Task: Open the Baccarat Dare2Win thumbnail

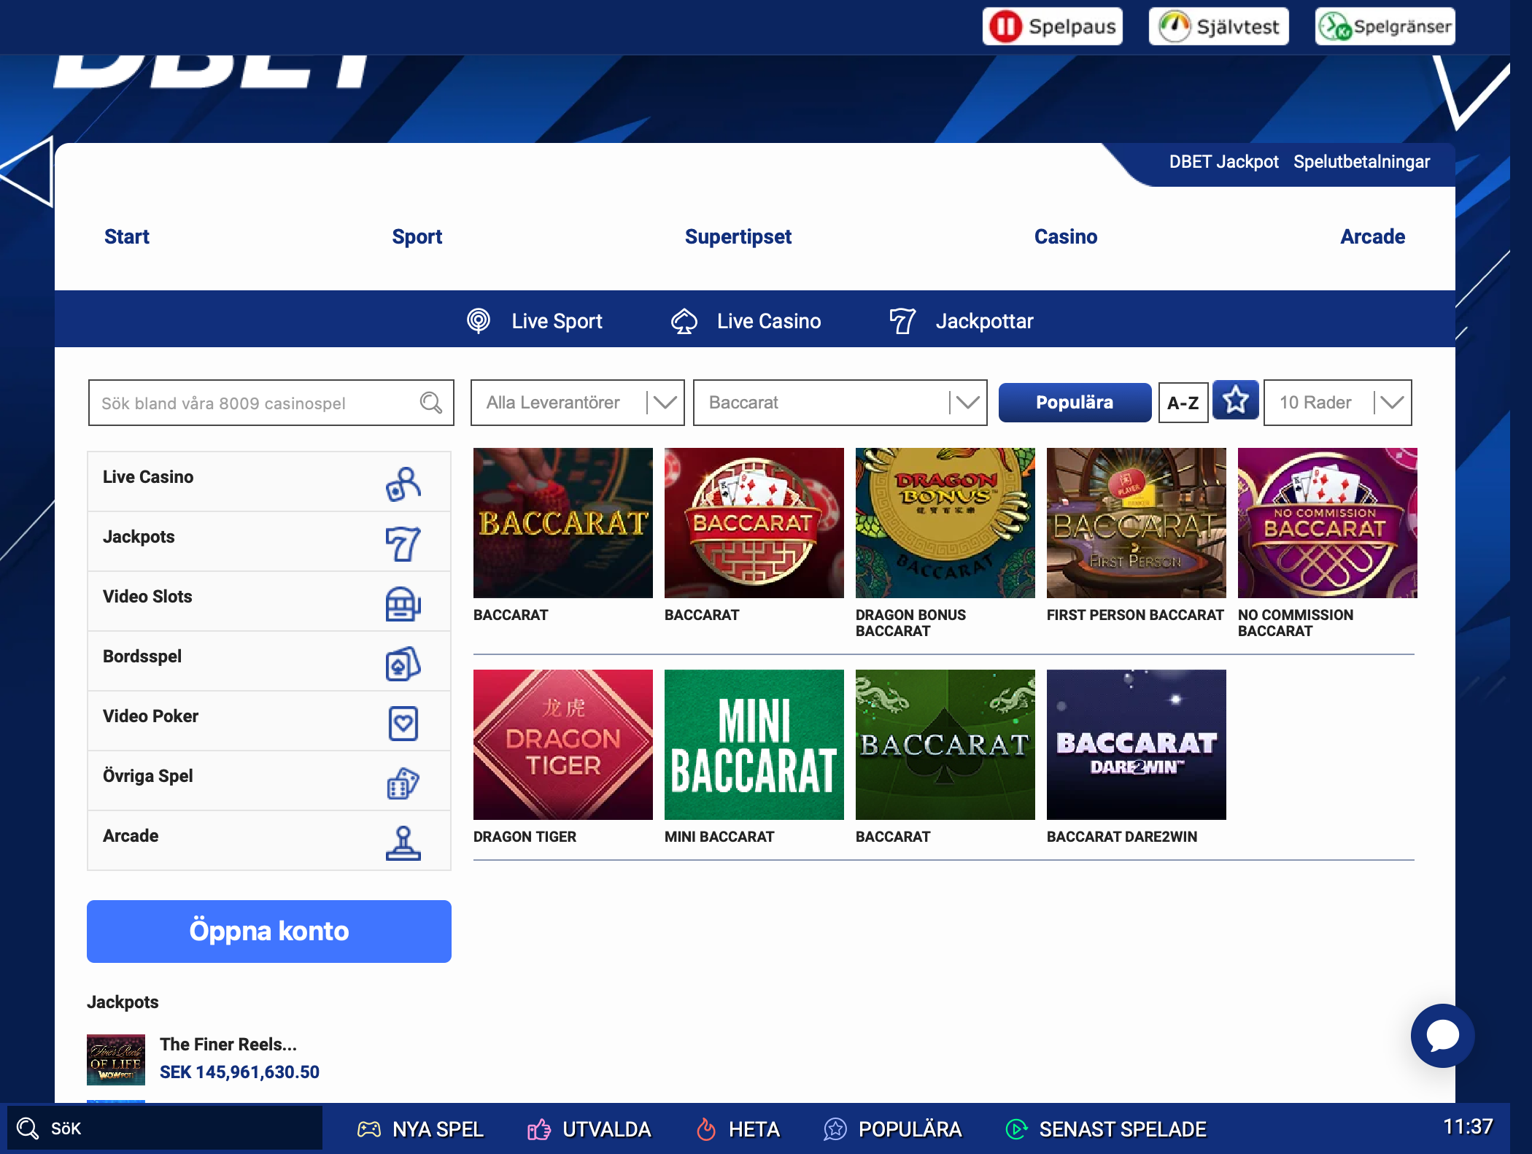Action: [1137, 745]
